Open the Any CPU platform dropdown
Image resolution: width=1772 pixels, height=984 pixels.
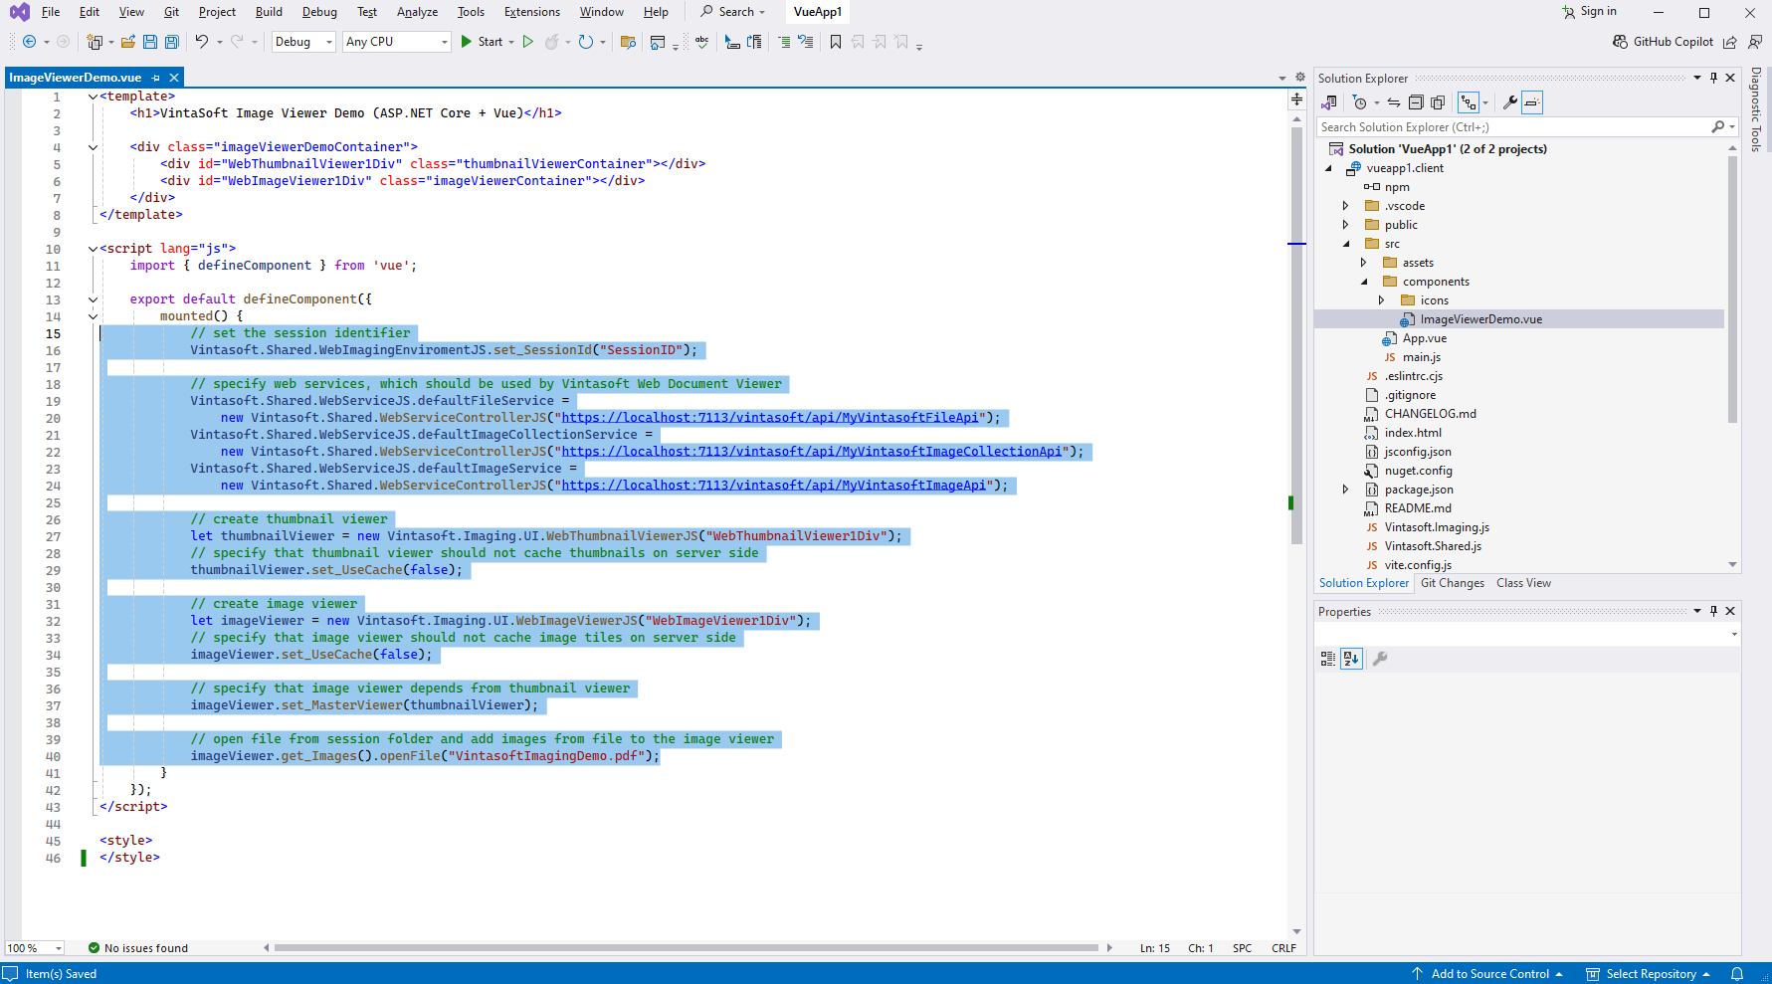(x=397, y=42)
